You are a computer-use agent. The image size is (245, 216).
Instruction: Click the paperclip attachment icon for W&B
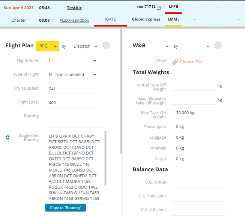coord(175,61)
